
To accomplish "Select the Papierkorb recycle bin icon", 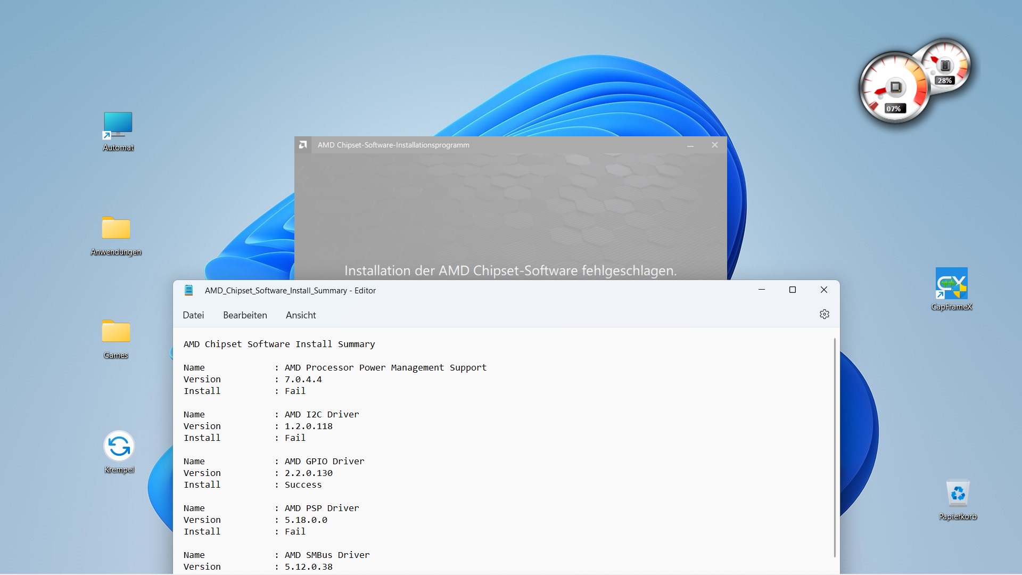I will (x=958, y=494).
